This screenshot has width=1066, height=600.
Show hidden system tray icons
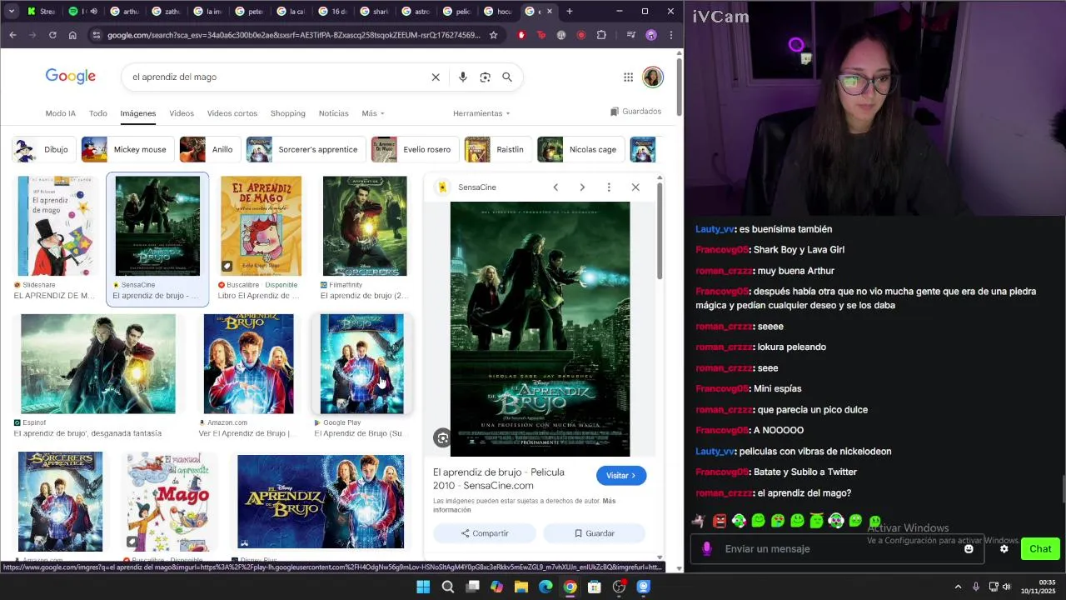(958, 587)
